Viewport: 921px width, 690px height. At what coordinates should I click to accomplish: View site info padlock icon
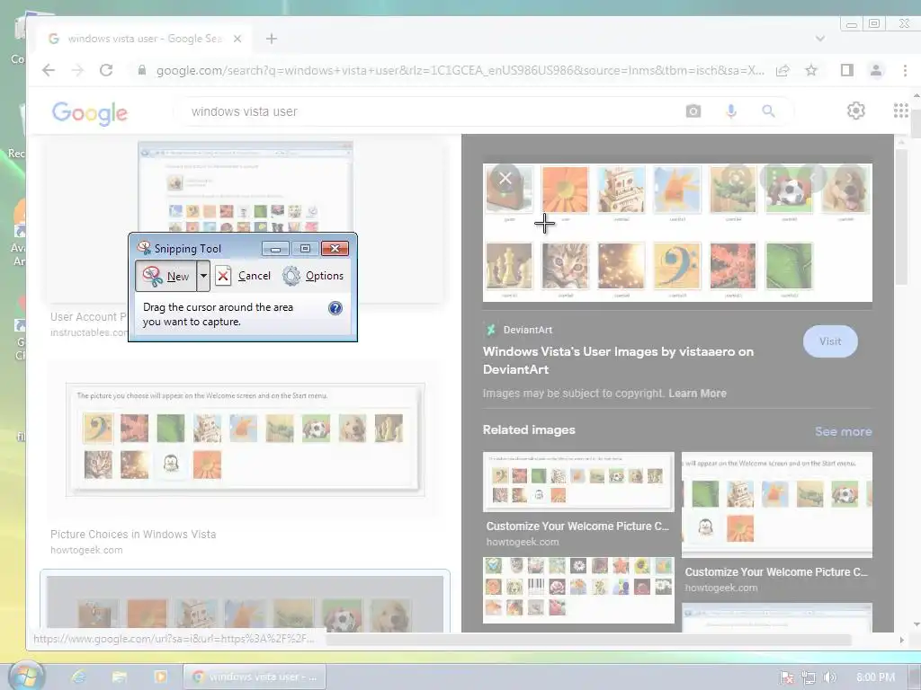[141, 70]
